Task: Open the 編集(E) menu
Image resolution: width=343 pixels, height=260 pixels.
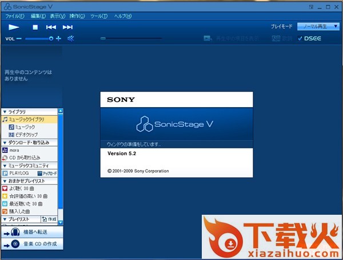Action: pos(38,16)
